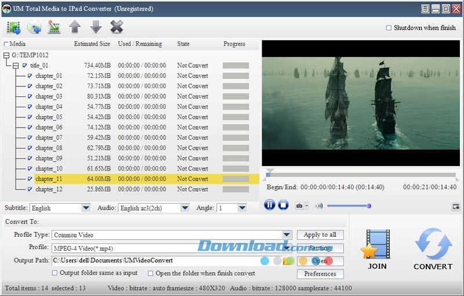The height and width of the screenshot is (296, 464).
Task: Click the add video file icon
Action: tap(13, 27)
